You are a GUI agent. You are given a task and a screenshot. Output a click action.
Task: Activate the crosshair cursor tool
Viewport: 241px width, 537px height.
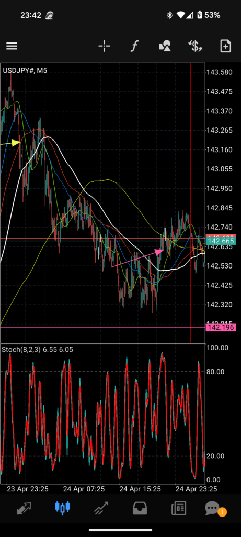pyautogui.click(x=104, y=46)
